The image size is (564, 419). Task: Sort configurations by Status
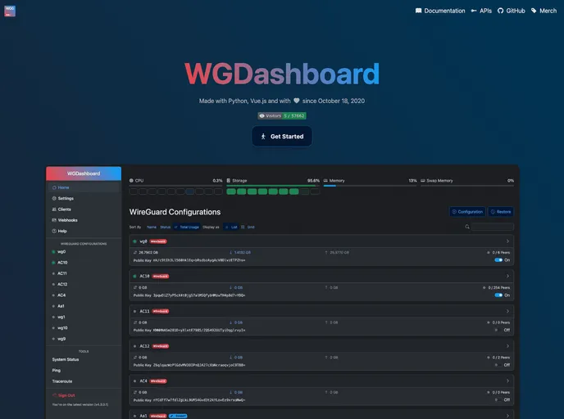[165, 227]
